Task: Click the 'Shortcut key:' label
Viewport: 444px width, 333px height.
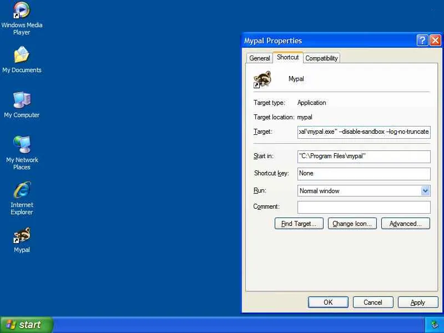Action: [271, 173]
